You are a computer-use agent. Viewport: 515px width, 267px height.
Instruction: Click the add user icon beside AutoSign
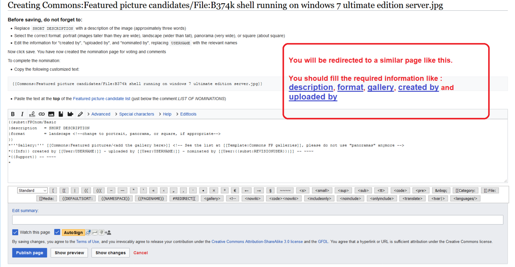point(108,232)
